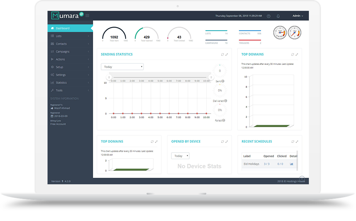Screen dimensions: 356x221
Task: Click the RAM gauge indicator
Action: coord(280,32)
